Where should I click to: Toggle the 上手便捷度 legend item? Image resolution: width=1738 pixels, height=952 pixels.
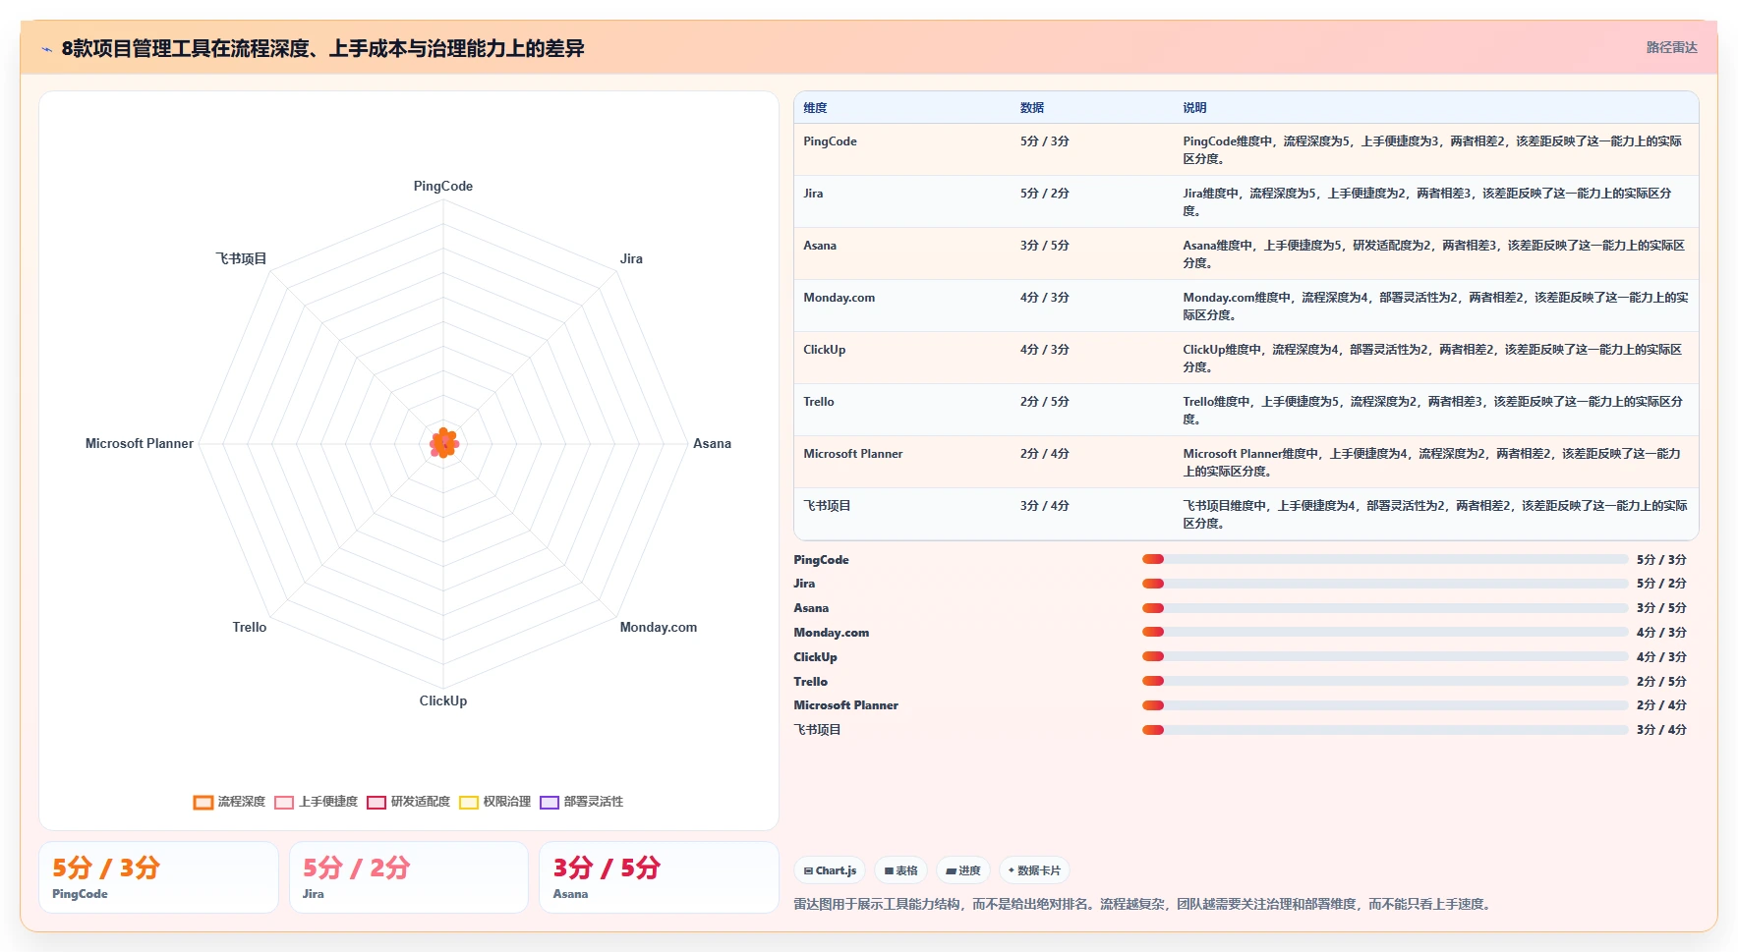[316, 802]
